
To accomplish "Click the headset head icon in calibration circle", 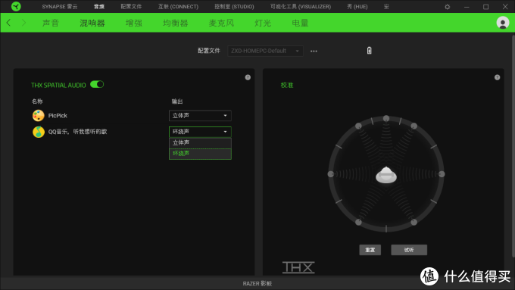I will [x=386, y=175].
